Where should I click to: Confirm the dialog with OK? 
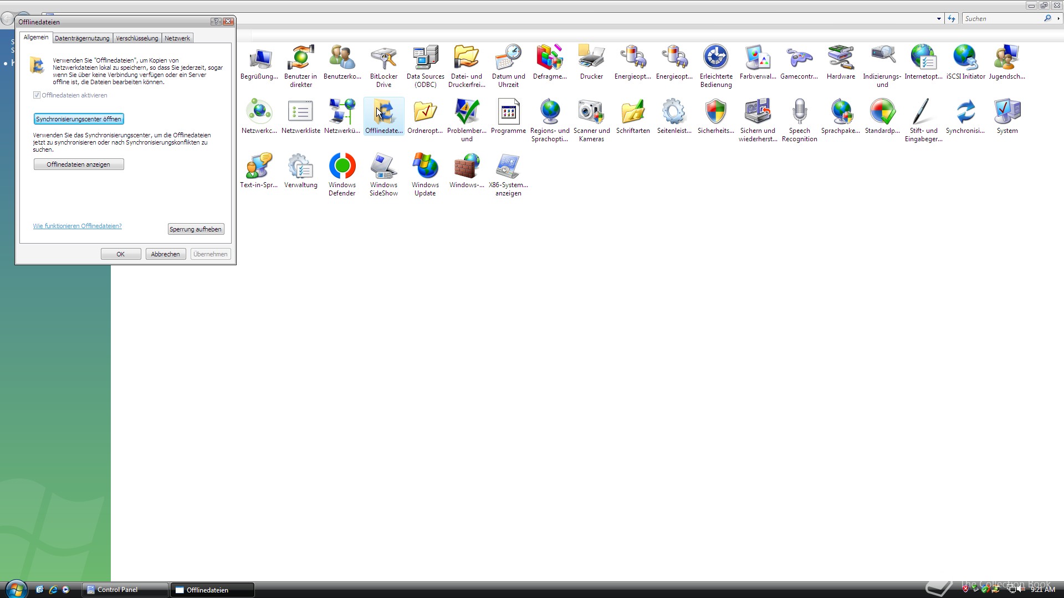point(121,254)
